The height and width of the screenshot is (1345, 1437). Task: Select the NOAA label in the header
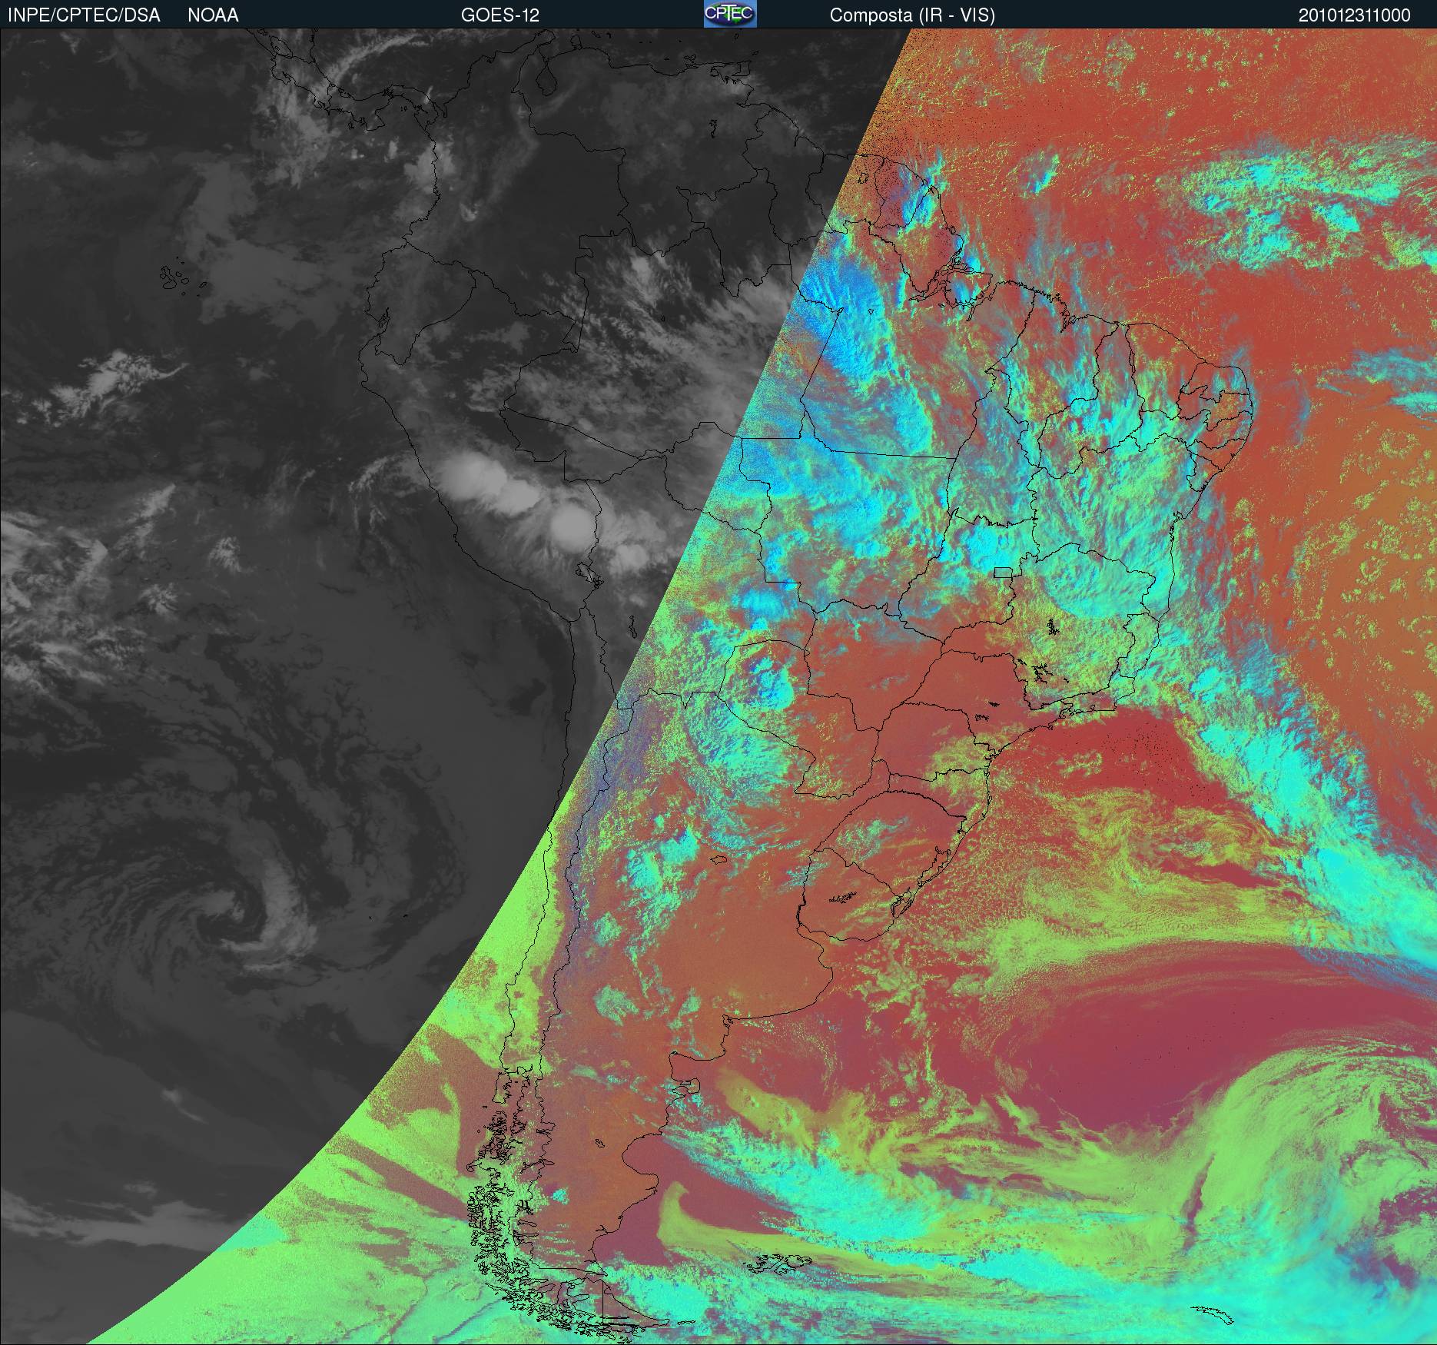(x=213, y=15)
